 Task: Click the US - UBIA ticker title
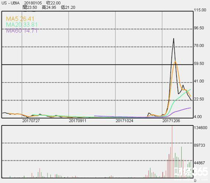(11, 3)
